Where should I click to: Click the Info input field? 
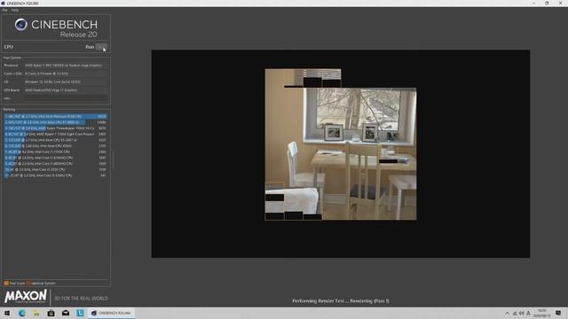66,98
